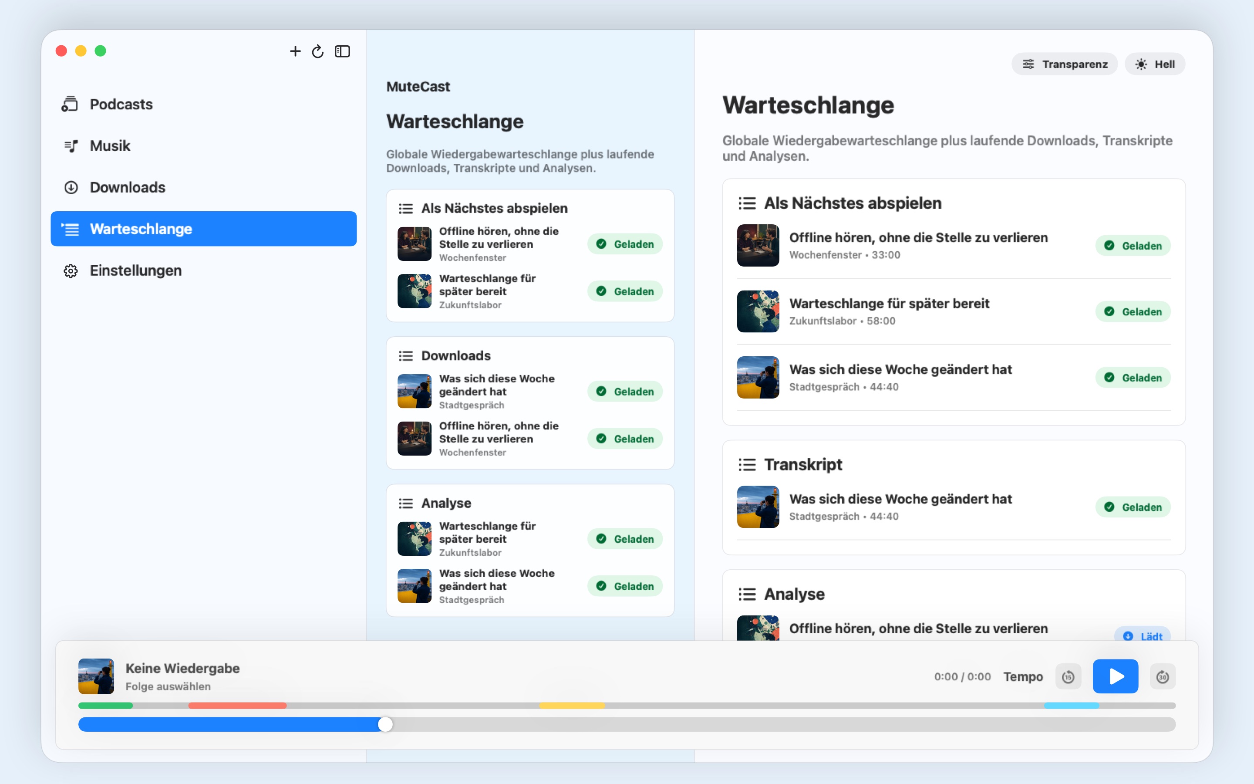
Task: Click Was sich diese Woche in right Als Nächstes
Action: click(900, 369)
